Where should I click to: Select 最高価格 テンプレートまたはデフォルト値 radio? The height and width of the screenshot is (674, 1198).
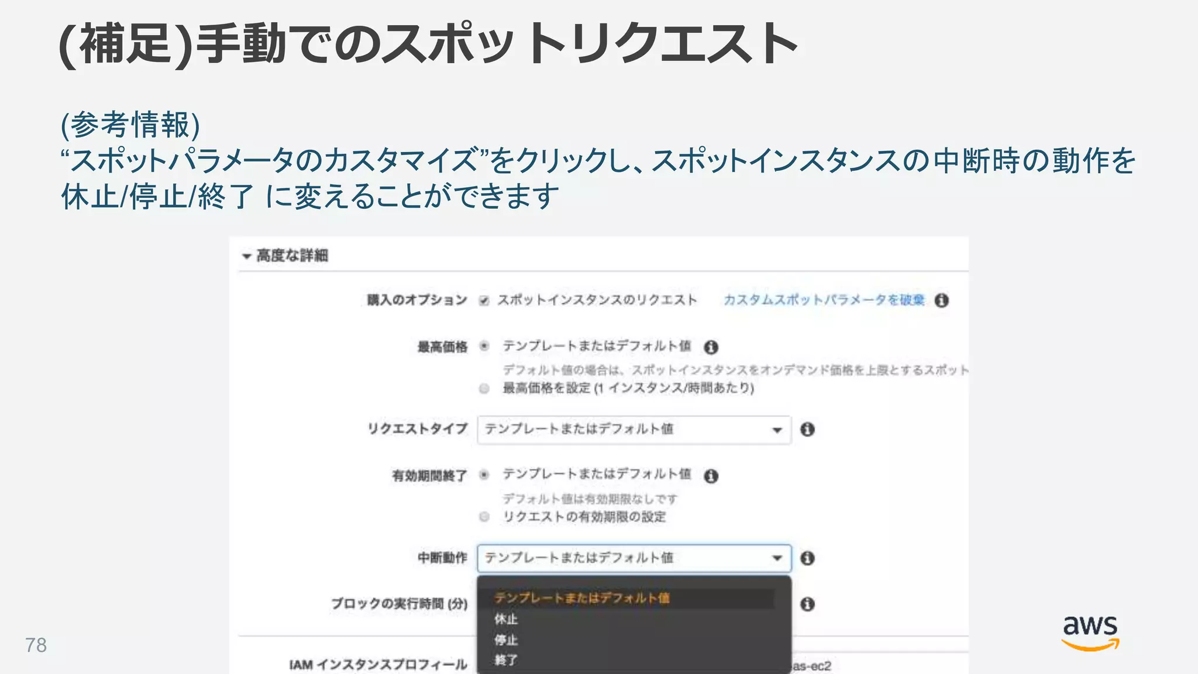click(484, 346)
